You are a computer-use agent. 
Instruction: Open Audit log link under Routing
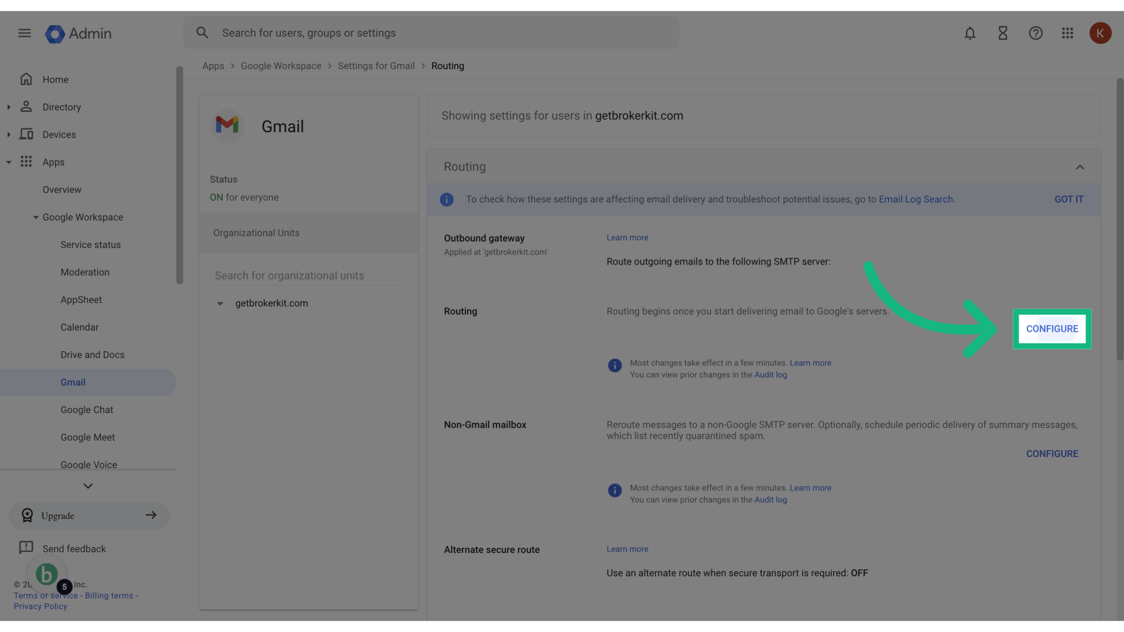[770, 375]
